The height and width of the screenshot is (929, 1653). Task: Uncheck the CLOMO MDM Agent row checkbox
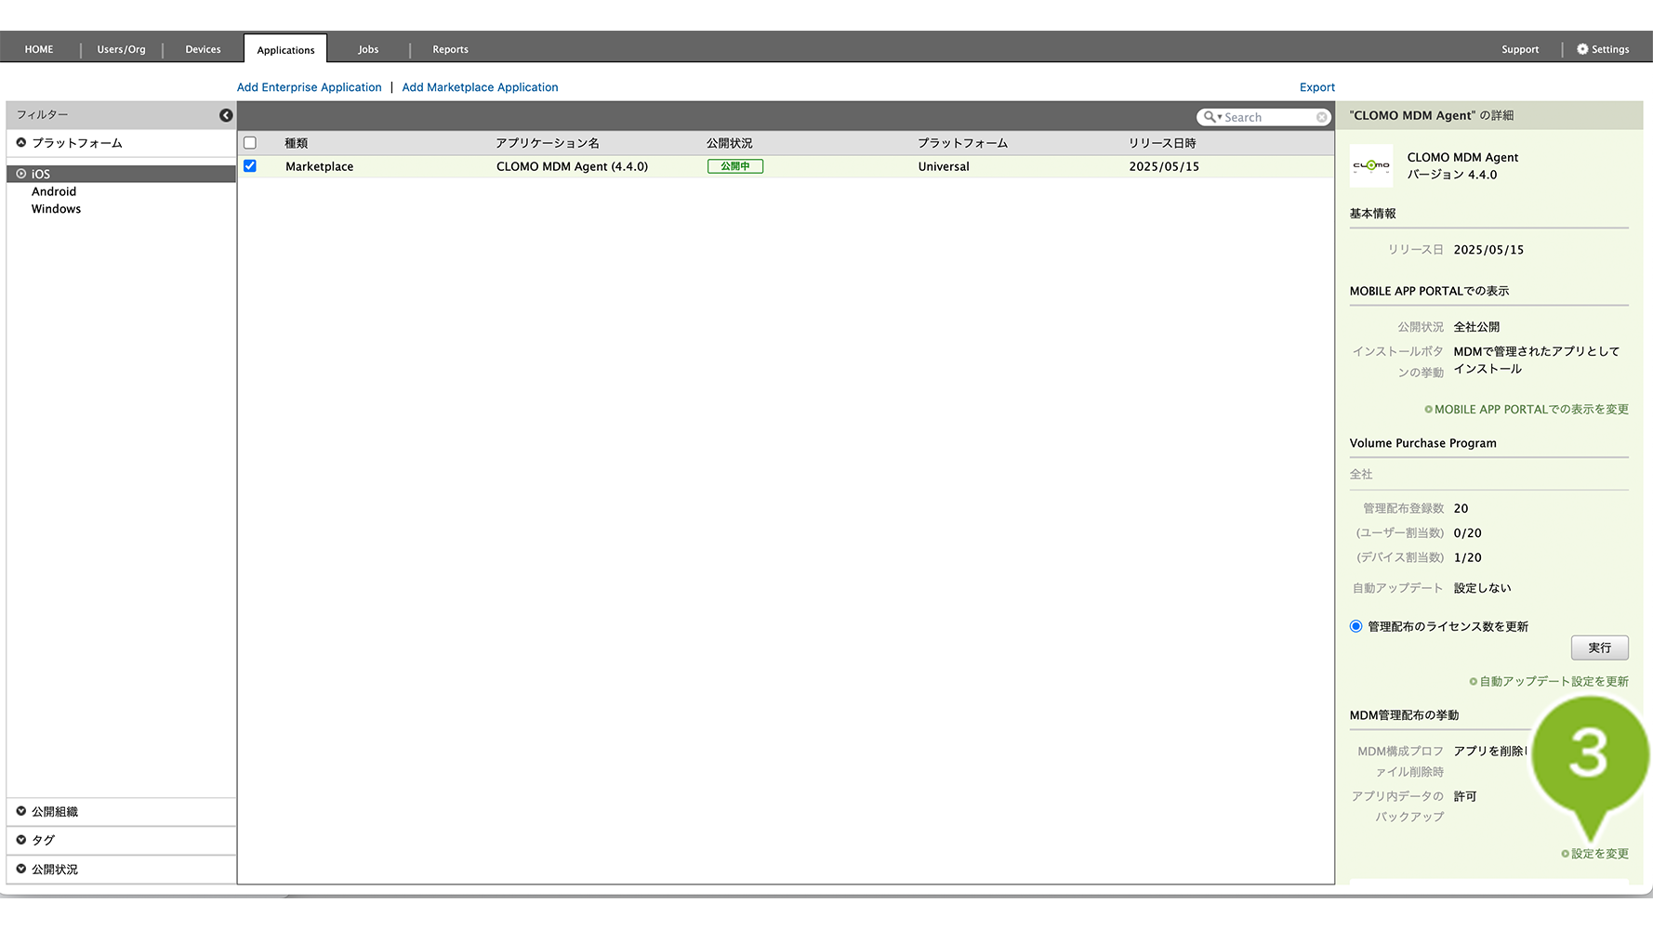click(x=250, y=166)
